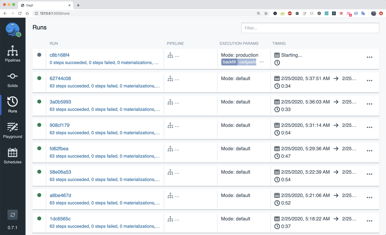Open run 1dc6565c link
Viewport: 386px width, 235px height.
tap(60, 219)
